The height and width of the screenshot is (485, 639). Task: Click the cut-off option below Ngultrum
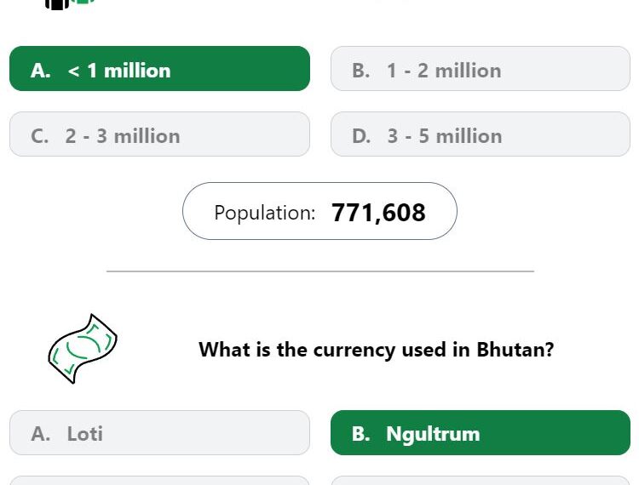click(481, 481)
